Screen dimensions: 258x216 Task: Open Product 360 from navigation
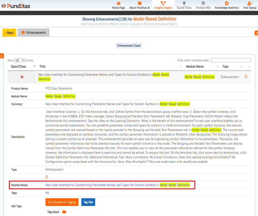coord(203,4)
